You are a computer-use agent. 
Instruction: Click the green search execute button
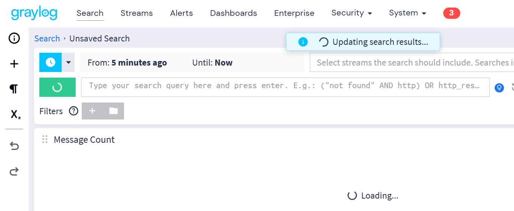(x=57, y=87)
